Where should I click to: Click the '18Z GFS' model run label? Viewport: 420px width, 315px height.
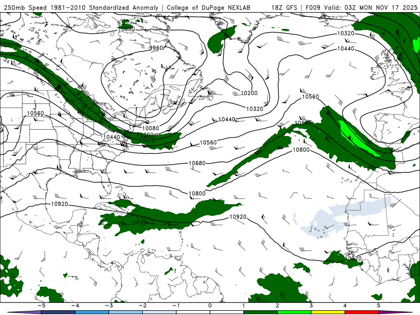click(x=284, y=7)
